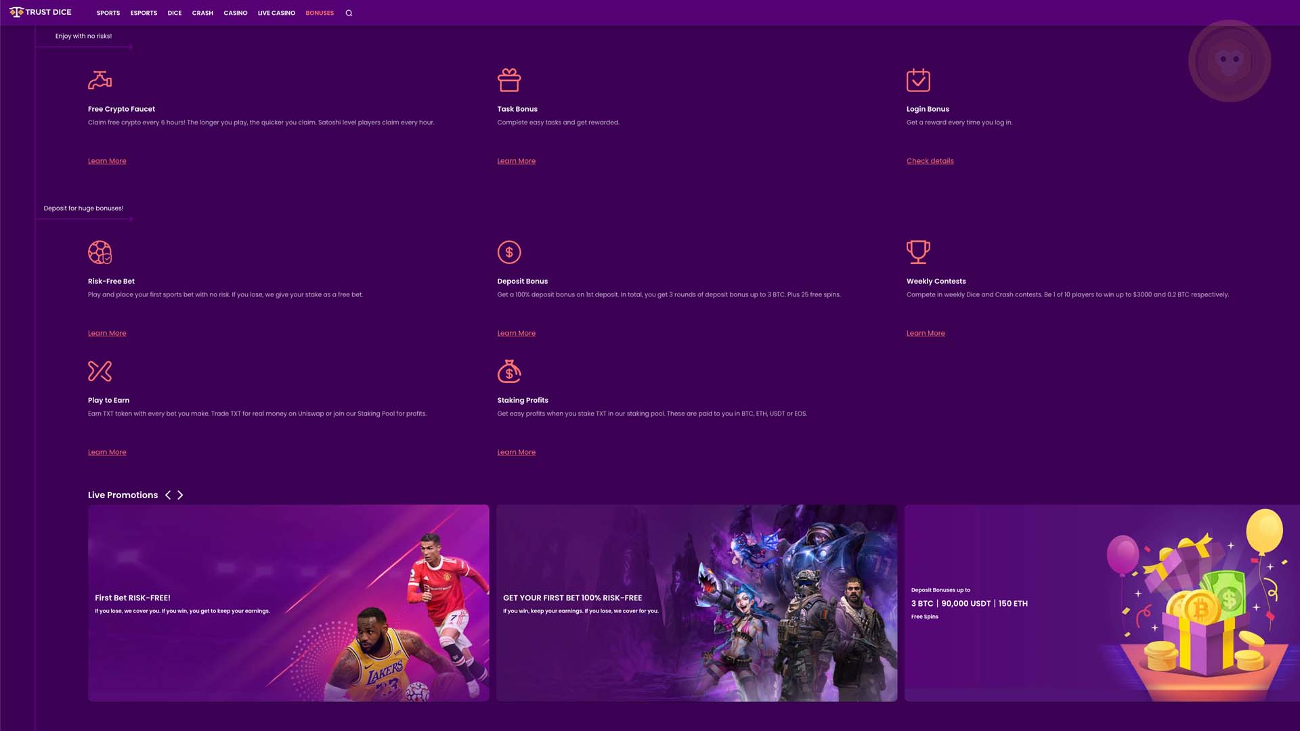Click the Deposit Bonus dollar coin icon
The image size is (1300, 731).
(x=509, y=252)
